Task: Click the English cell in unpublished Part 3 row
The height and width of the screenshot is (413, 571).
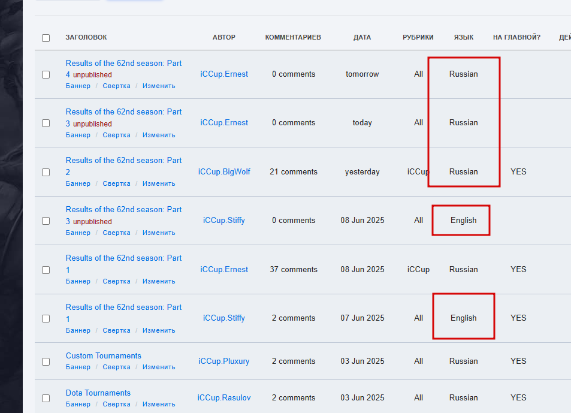Action: (464, 221)
